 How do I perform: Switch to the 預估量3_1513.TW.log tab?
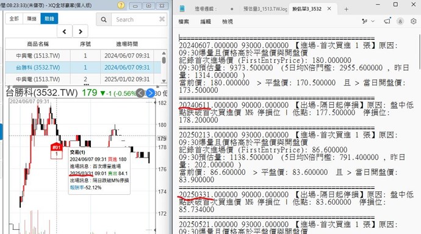click(265, 9)
